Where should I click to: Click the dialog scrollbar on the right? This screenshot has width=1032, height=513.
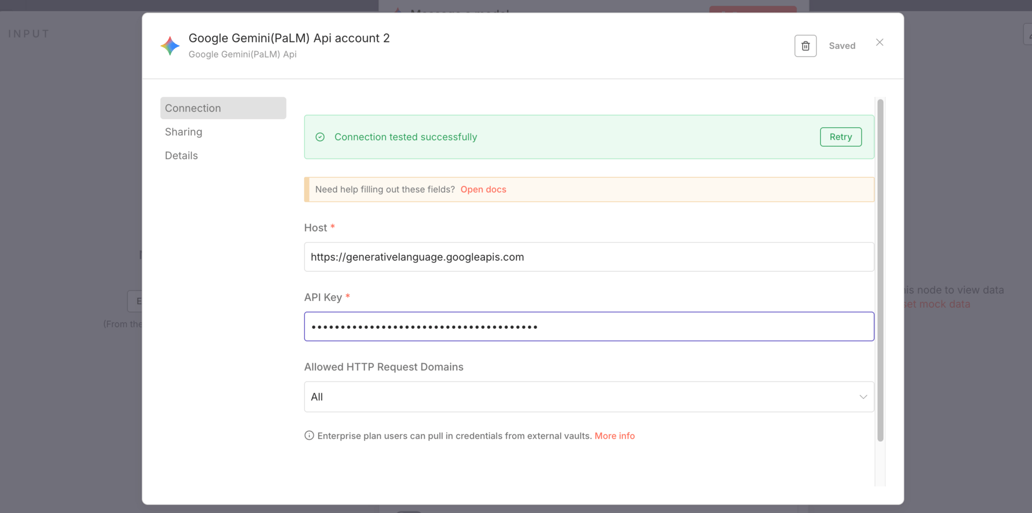tap(880, 269)
